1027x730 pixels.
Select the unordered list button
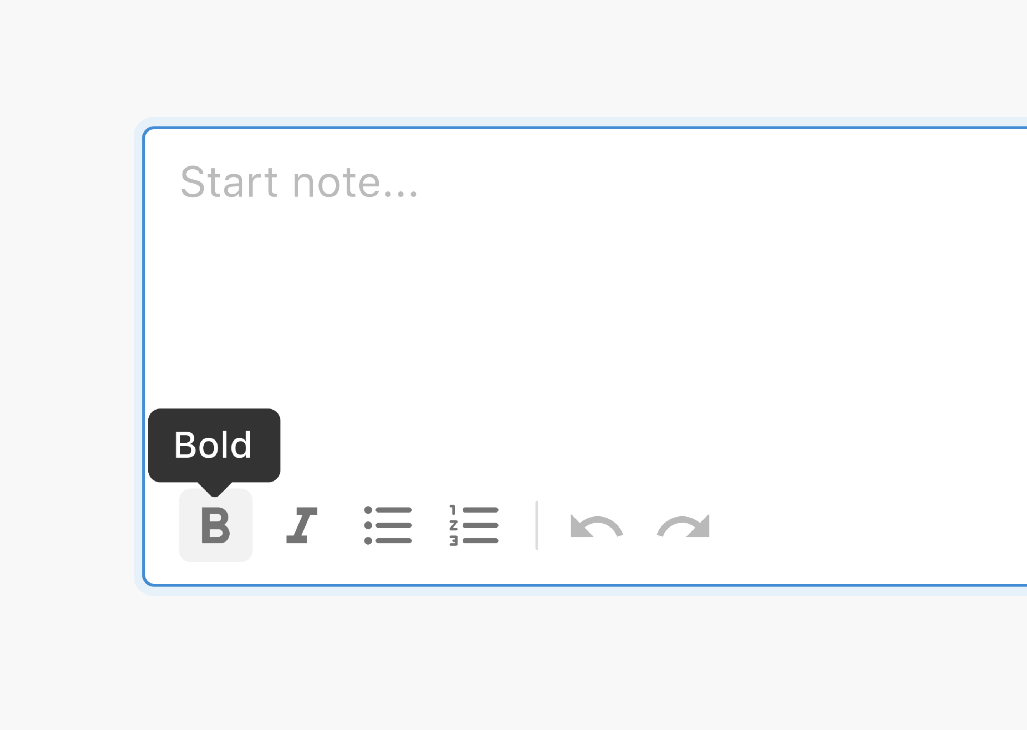click(x=388, y=525)
